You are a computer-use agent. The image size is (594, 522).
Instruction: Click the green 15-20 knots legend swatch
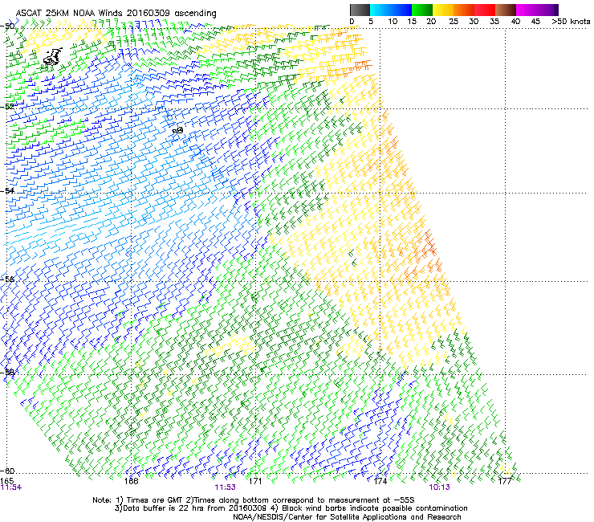point(422,10)
